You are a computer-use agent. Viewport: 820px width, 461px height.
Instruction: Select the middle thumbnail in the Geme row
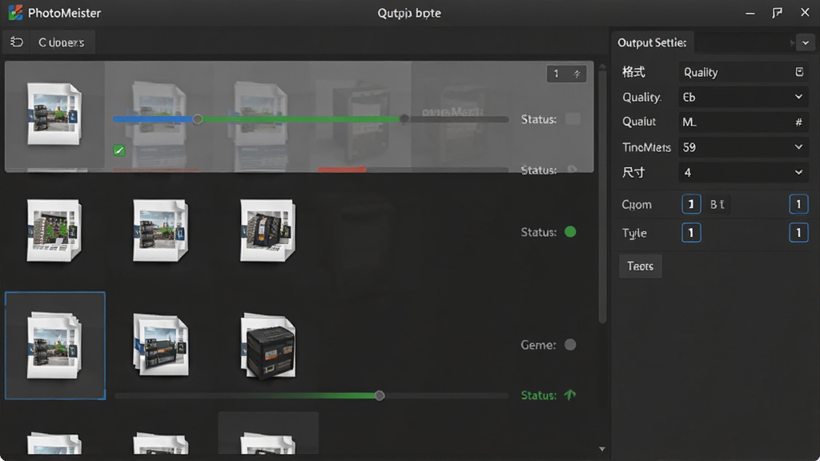[x=161, y=344]
